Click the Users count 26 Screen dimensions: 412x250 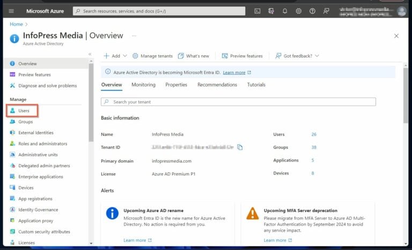tap(314, 134)
